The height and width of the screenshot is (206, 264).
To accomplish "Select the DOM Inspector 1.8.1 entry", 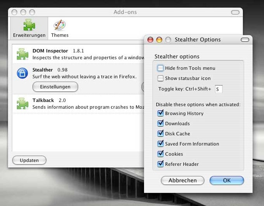I will [x=78, y=54].
